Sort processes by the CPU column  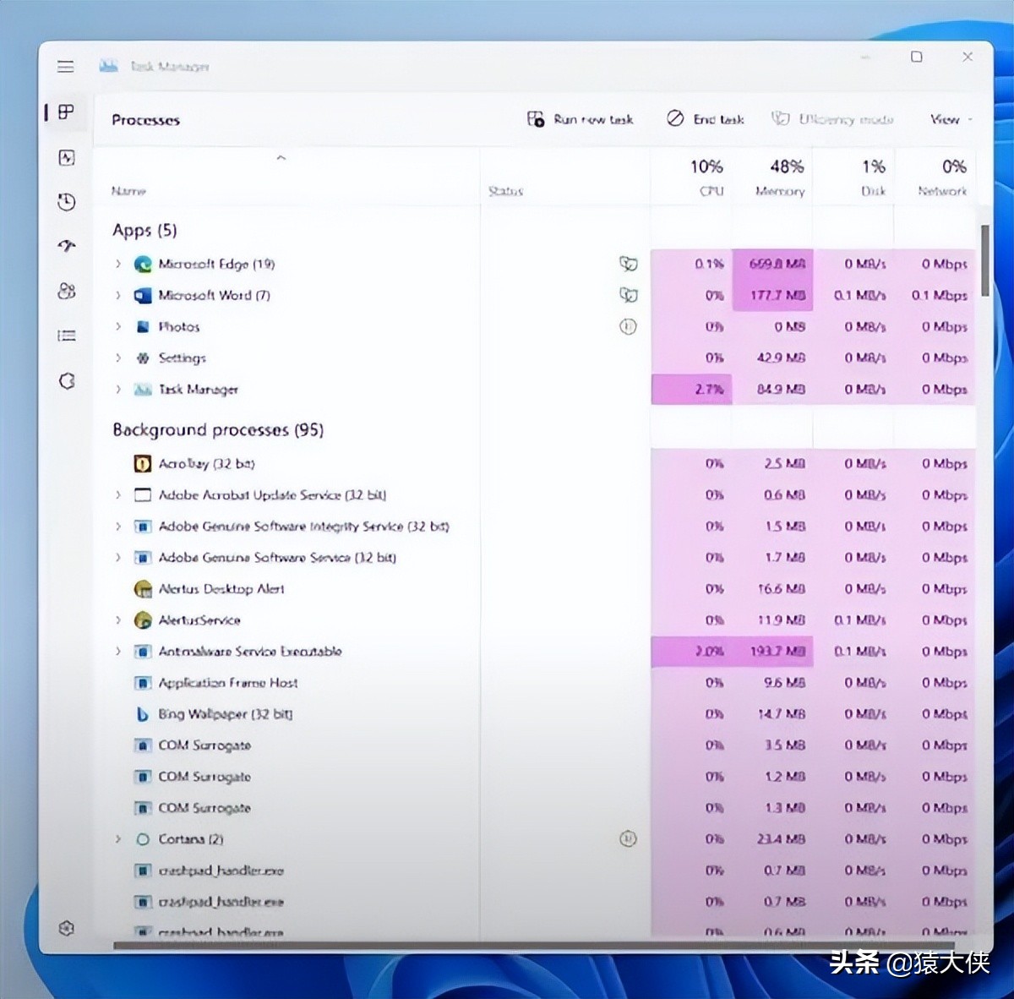point(706,177)
